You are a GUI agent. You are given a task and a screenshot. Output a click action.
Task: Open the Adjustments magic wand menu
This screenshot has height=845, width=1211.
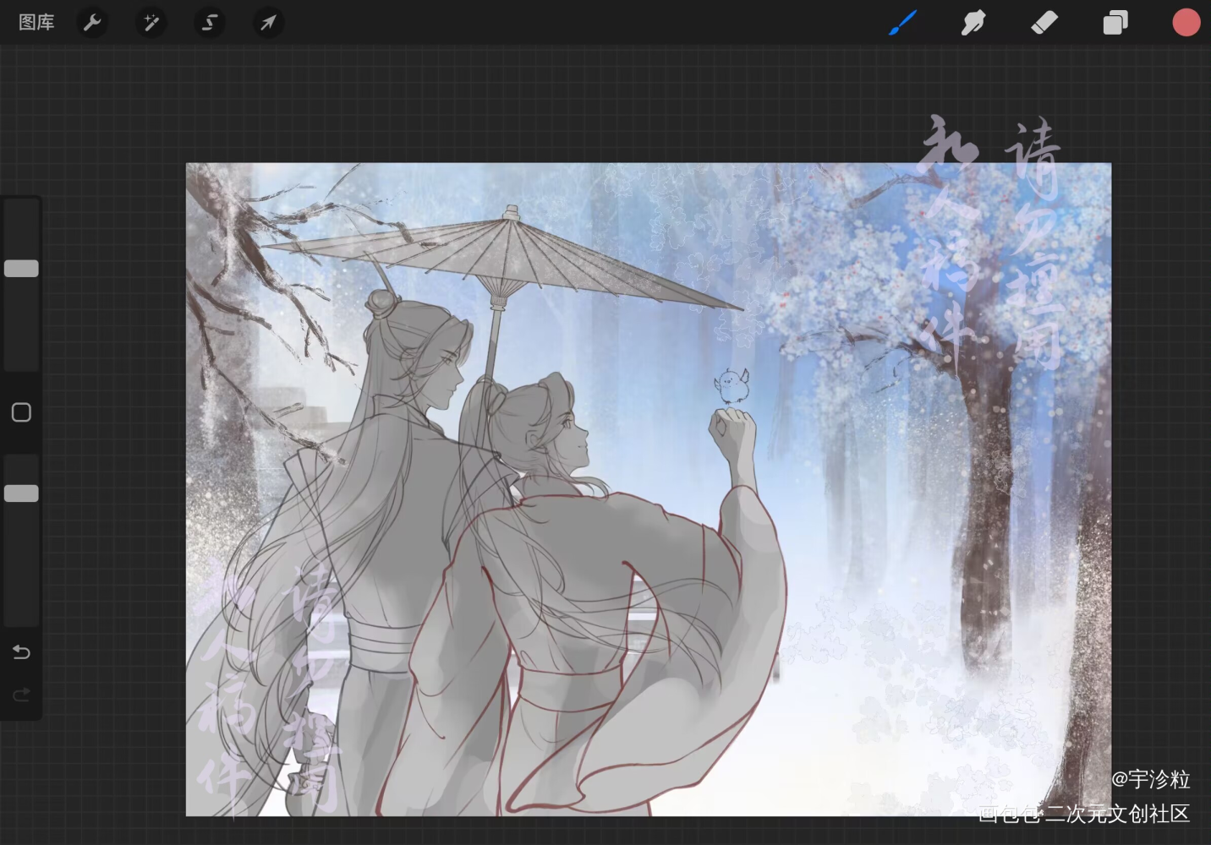(151, 23)
